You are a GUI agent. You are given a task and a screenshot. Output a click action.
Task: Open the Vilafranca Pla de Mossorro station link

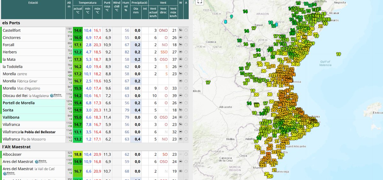pyautogui.click(x=24, y=139)
